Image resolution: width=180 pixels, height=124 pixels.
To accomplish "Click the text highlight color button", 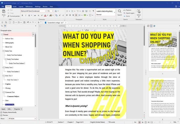I will point(50,15).
